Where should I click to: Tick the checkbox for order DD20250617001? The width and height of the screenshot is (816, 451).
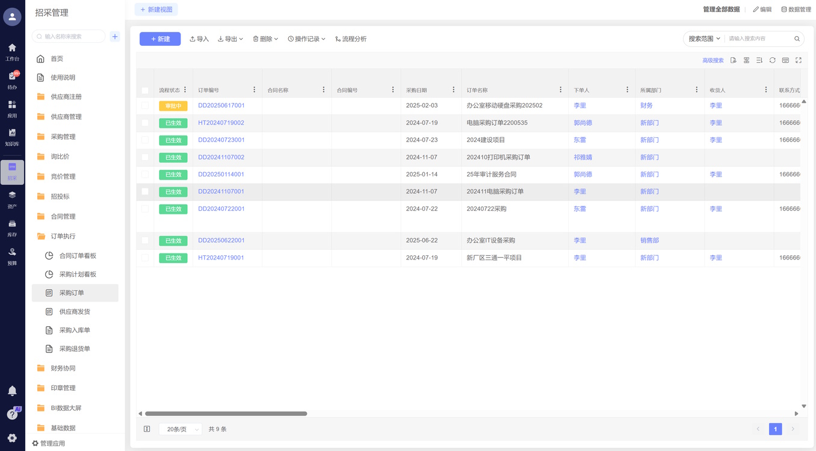coord(145,105)
